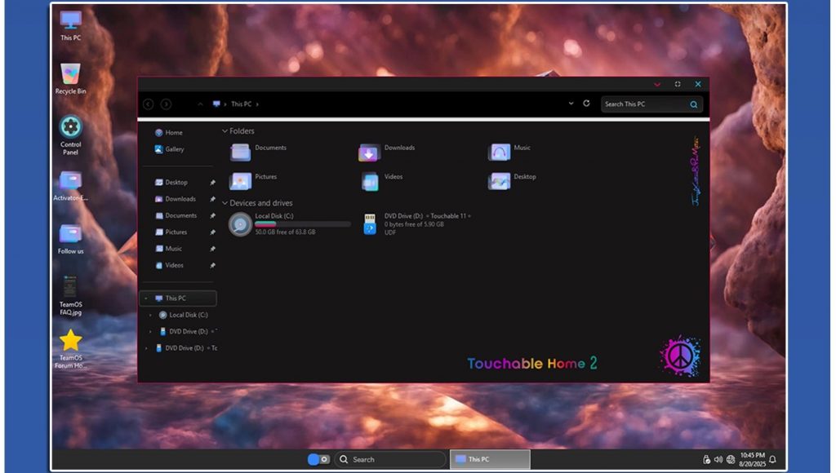The image size is (836, 473).
Task: Select the bottom DVD Drive (D:) tree entry
Action: click(185, 348)
